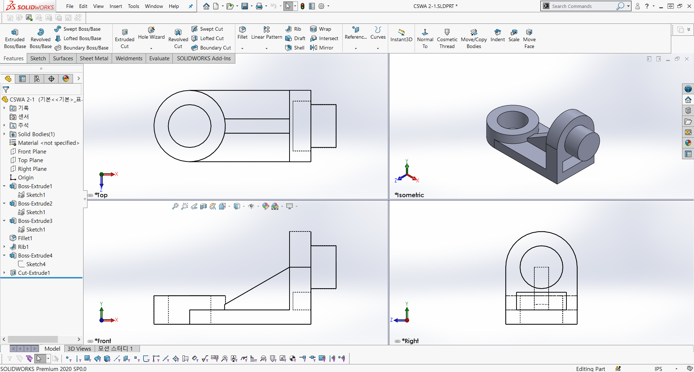Open the DisplayManager appearance tab
Image resolution: width=694 pixels, height=372 pixels.
click(66, 79)
